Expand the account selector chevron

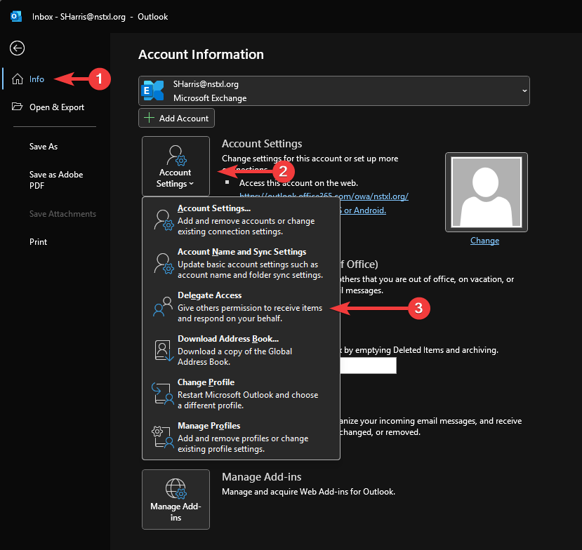524,91
